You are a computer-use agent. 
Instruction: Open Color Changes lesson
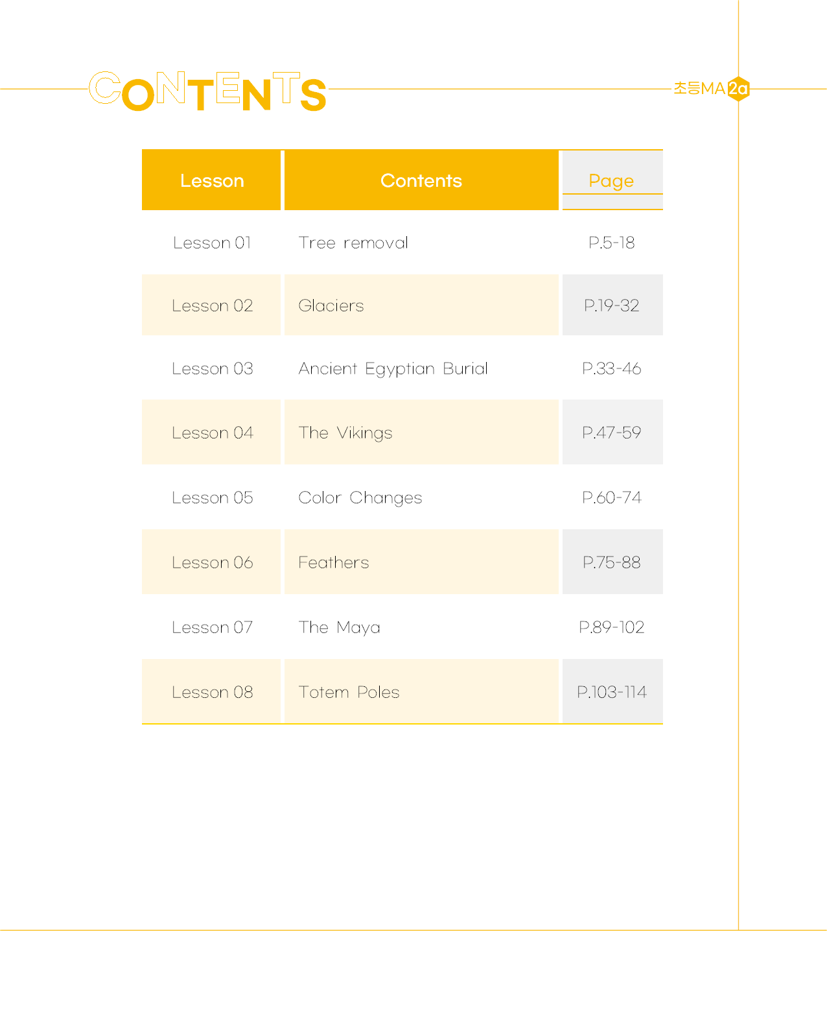coord(360,498)
